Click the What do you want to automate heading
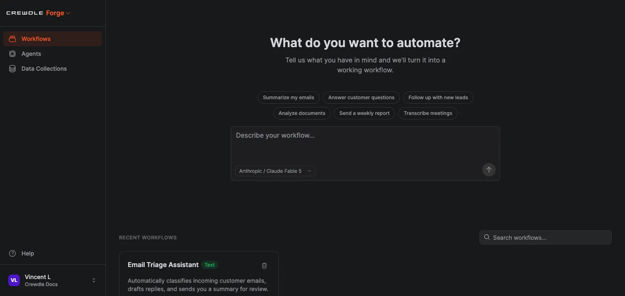The height and width of the screenshot is (296, 625). pyautogui.click(x=365, y=43)
